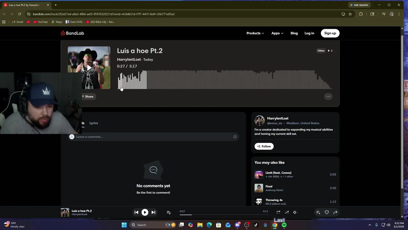
Task: Open the YouTube bookmark
Action: (40, 22)
